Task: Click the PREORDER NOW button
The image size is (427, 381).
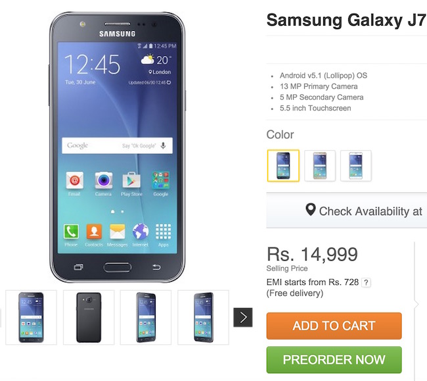Action: [334, 360]
